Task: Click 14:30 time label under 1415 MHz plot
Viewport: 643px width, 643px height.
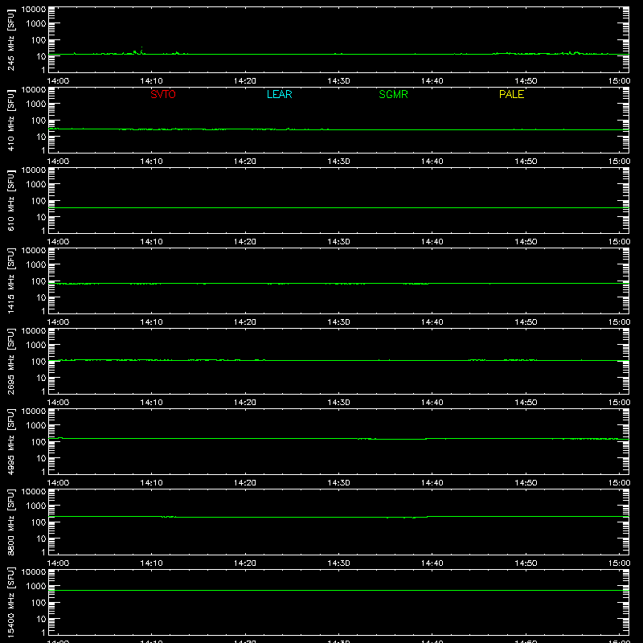Action: coord(338,322)
